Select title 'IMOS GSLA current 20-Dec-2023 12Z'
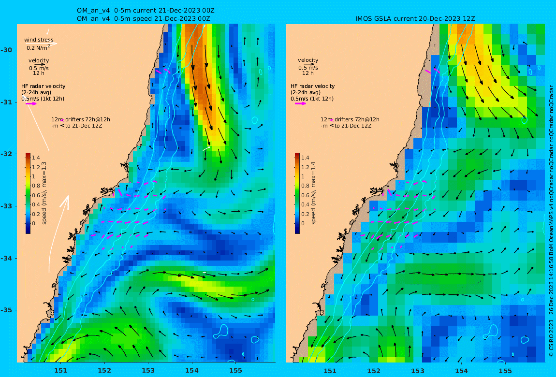Screen dimensions: 556x377 pos(415,19)
